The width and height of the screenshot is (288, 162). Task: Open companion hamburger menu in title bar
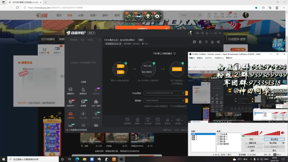tap(207, 33)
